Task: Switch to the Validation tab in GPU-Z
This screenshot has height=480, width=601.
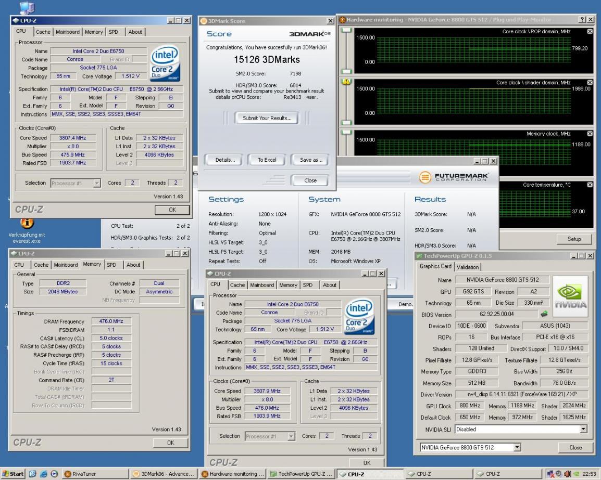Action: pyautogui.click(x=468, y=267)
